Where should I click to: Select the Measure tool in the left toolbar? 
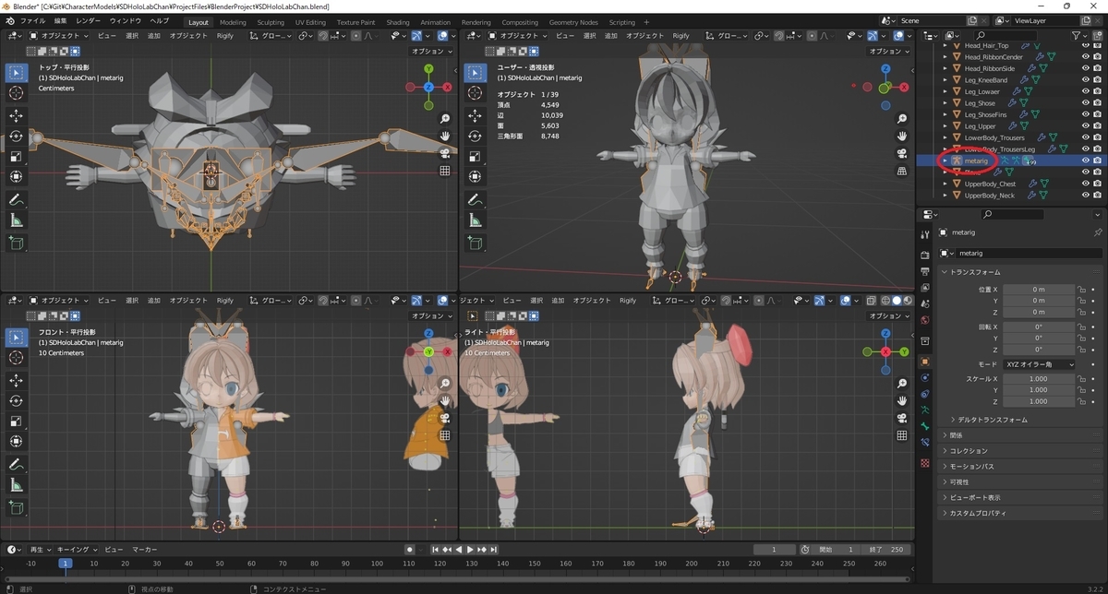click(15, 220)
